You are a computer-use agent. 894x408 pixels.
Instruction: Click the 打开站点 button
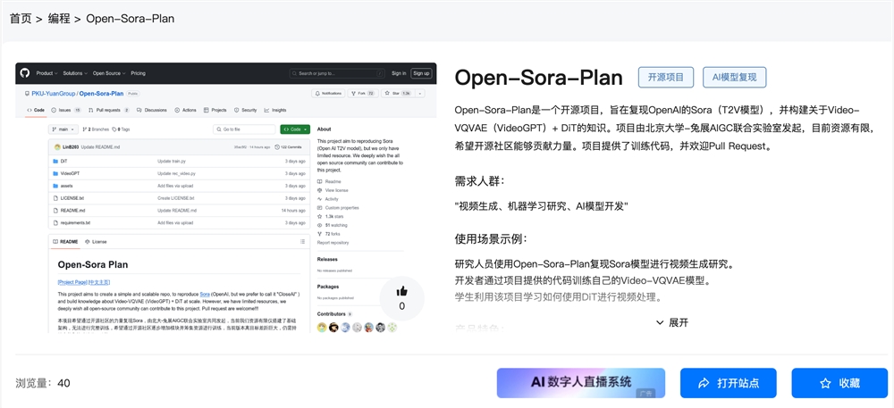point(728,383)
